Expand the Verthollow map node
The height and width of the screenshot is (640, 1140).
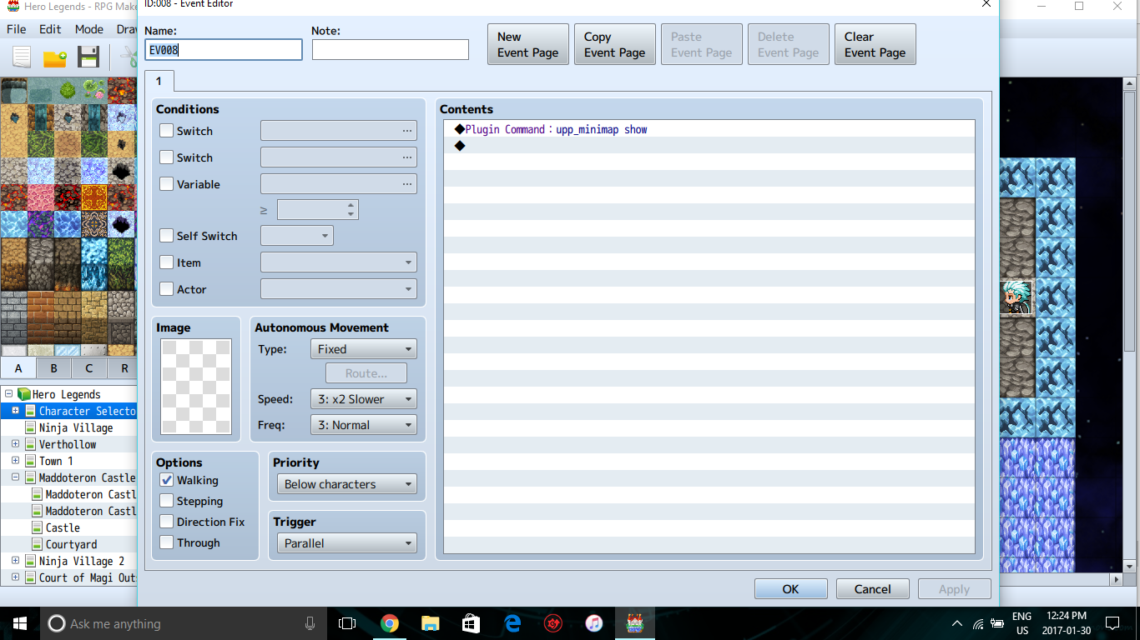click(15, 444)
